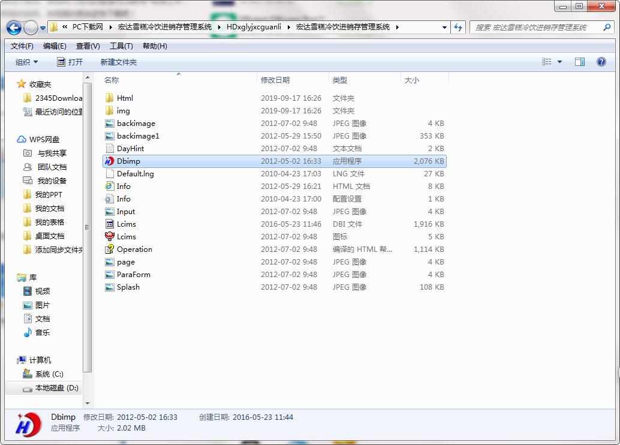Open 团队文档 in sidebar
620x445 pixels.
[45, 167]
